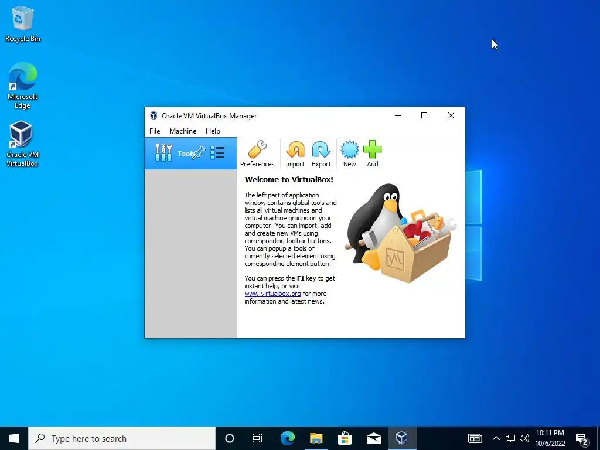The width and height of the screenshot is (600, 450).
Task: Click the VirtualBox taskbar button
Action: click(x=402, y=438)
